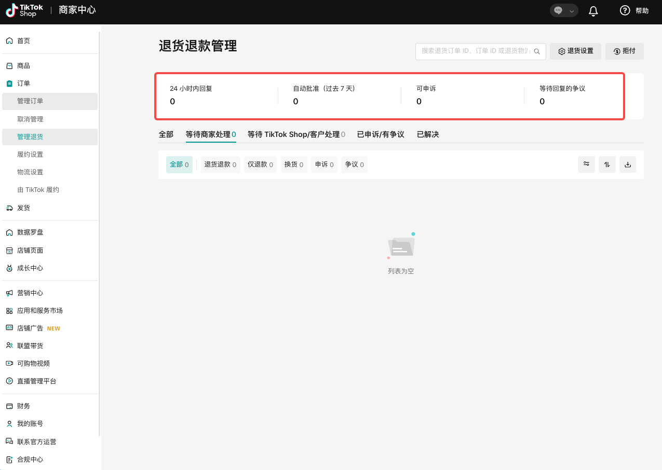Click the TikTok Shop logo
662x470 pixels.
point(24,10)
